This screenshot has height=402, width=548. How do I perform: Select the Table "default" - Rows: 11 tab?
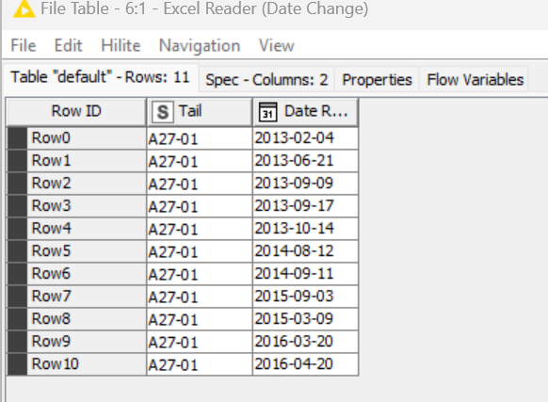coord(100,77)
